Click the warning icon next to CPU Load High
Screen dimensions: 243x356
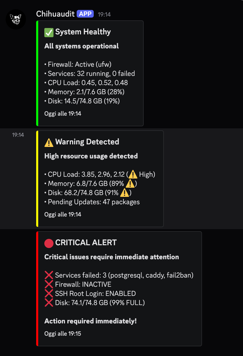click(x=133, y=174)
